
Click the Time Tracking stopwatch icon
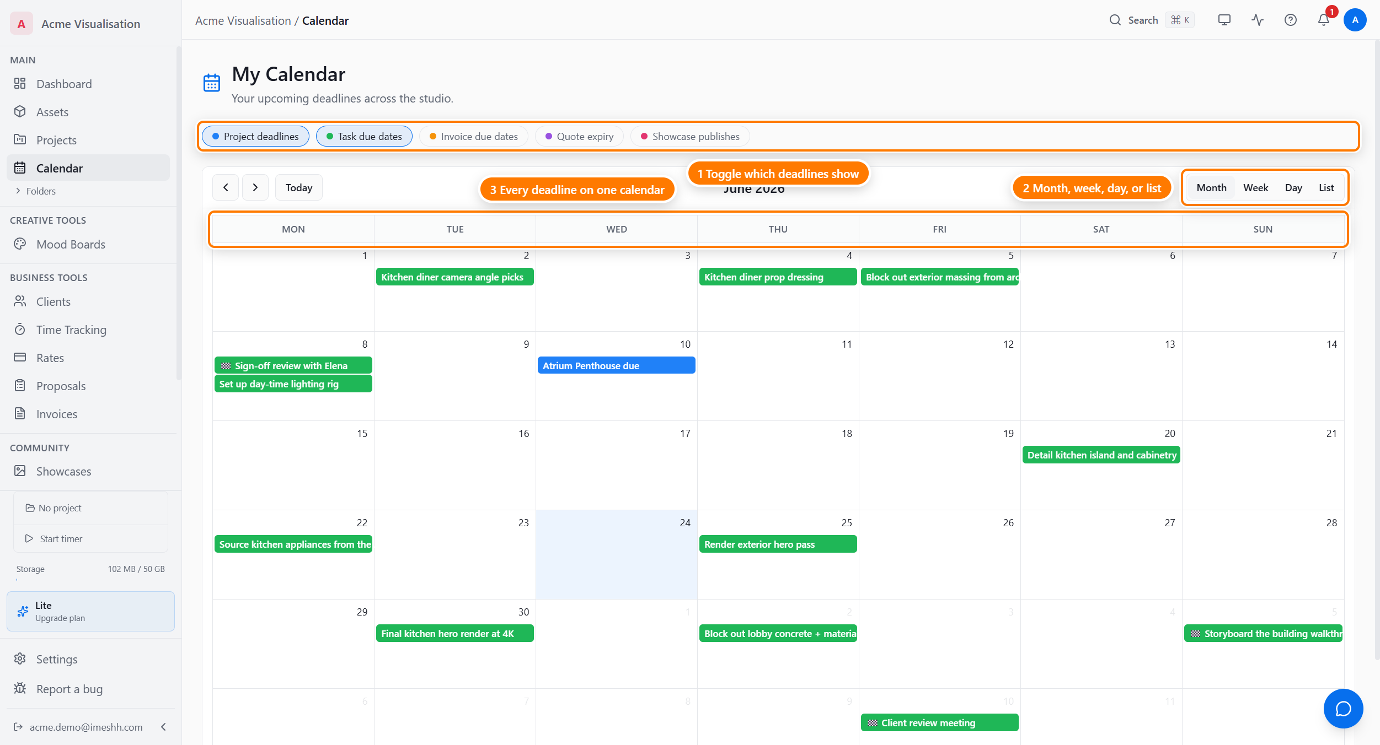(20, 329)
